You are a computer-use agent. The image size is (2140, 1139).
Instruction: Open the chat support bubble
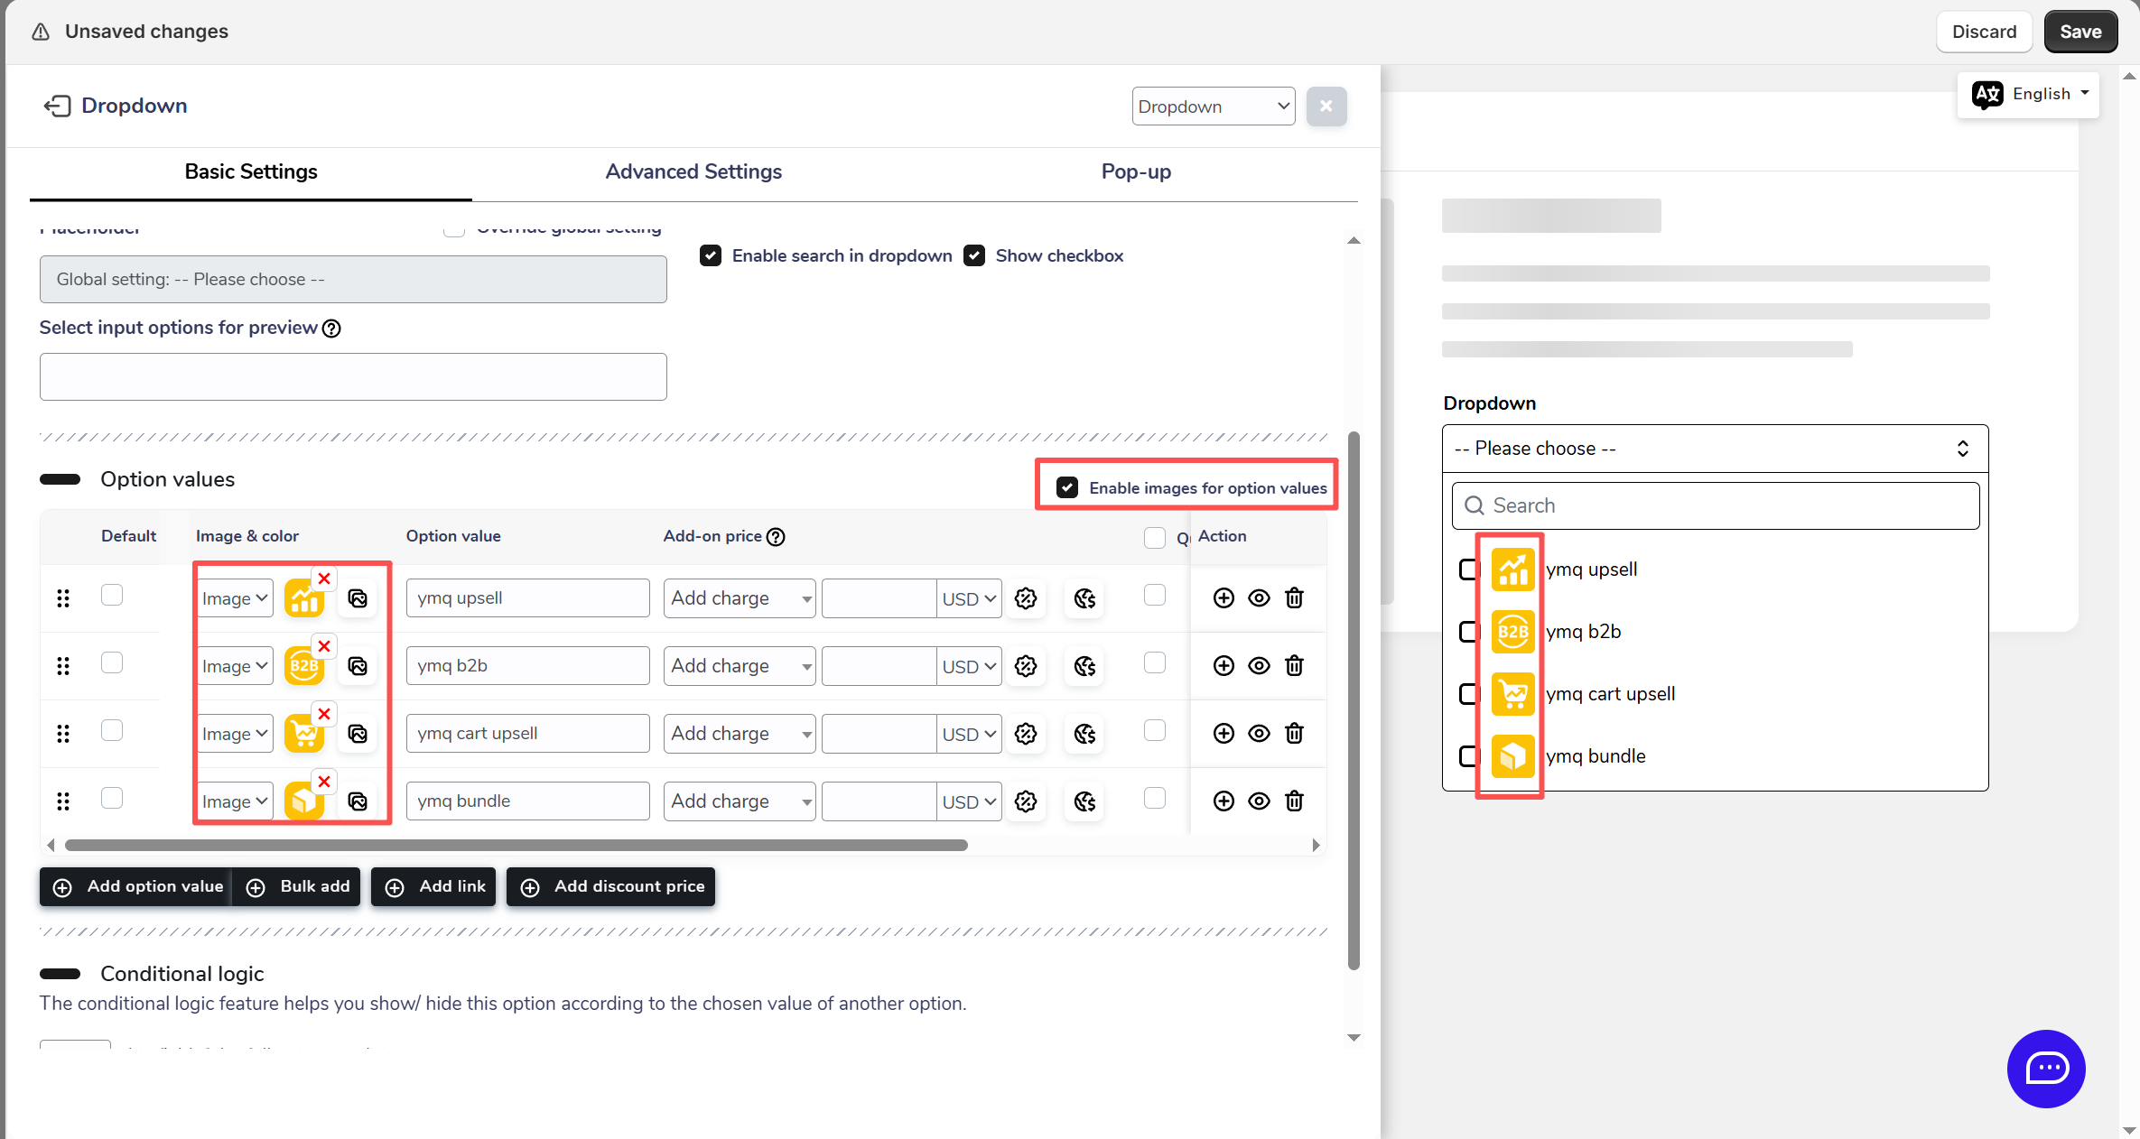2046,1069
